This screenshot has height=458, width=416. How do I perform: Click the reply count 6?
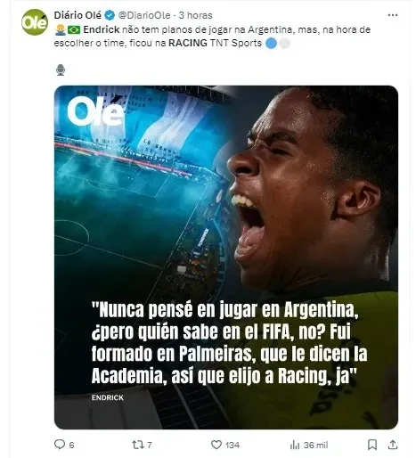pos(71,445)
